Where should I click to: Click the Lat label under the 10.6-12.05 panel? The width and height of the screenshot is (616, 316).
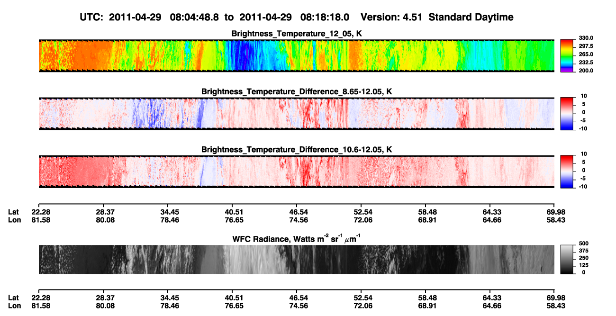(14, 212)
